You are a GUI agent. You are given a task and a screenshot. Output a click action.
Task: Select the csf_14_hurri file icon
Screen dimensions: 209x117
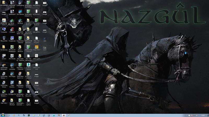pos(37,12)
